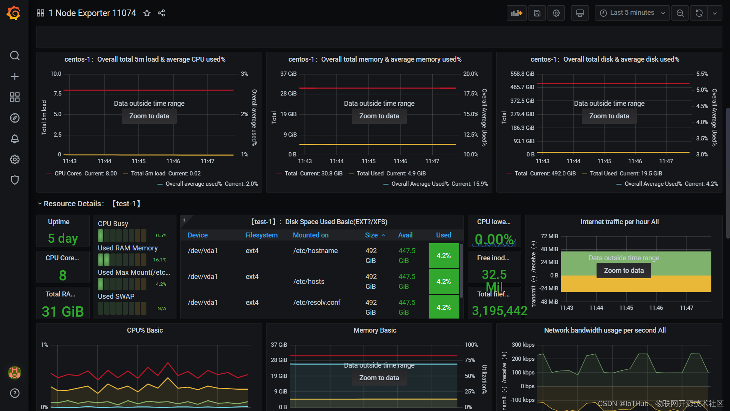Open the sidebar Search icon
This screenshot has height=411, width=730.
(x=14, y=56)
